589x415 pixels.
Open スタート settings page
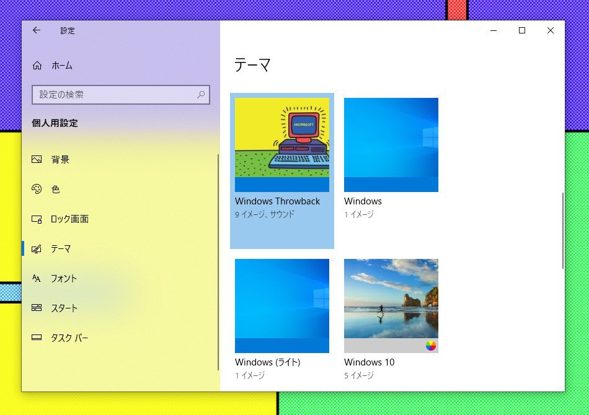point(120,308)
